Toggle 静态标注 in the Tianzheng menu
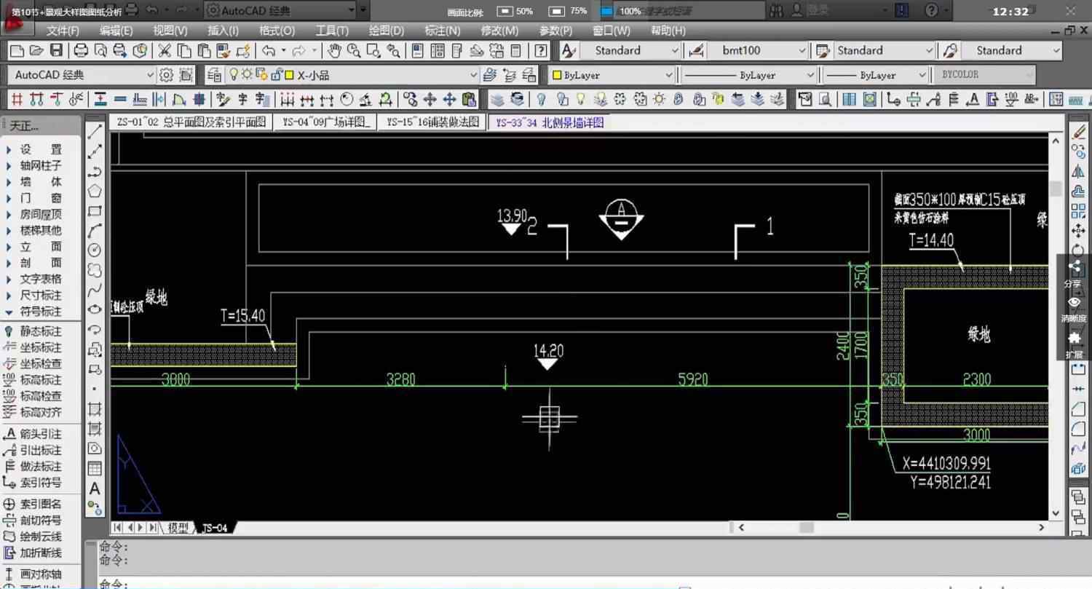This screenshot has height=589, width=1092. coord(41,331)
